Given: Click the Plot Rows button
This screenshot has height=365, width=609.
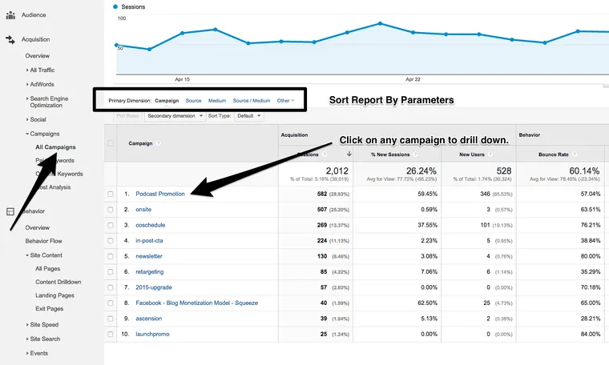Looking at the screenshot, I should (x=127, y=116).
